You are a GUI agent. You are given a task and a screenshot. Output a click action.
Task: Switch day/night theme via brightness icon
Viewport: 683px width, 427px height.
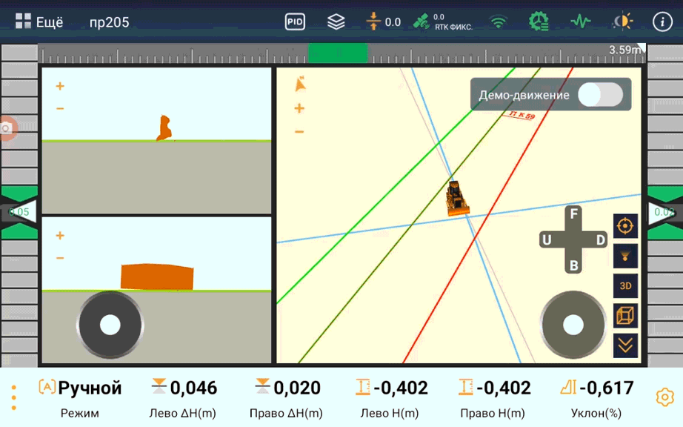tap(622, 21)
